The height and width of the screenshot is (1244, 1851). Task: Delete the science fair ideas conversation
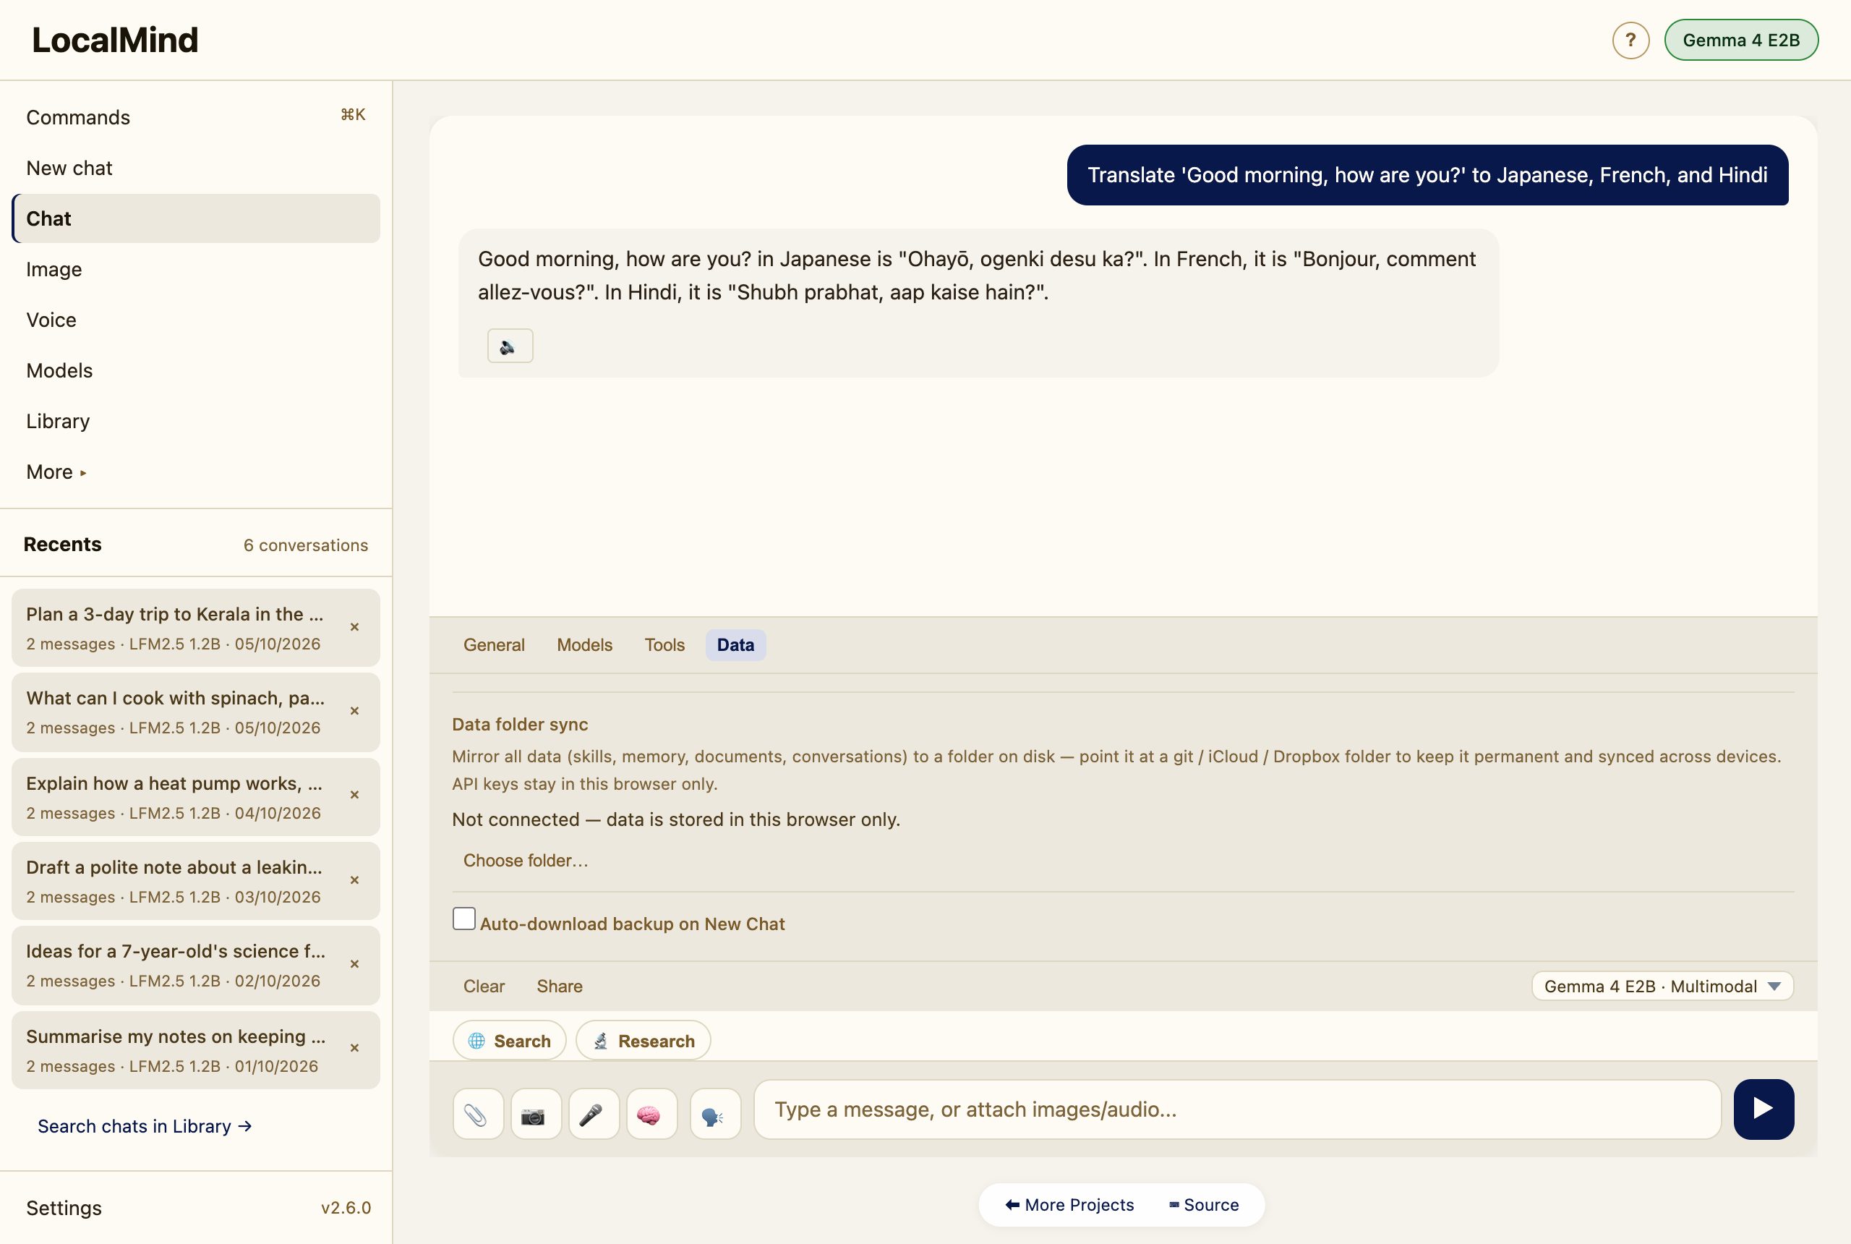(x=354, y=965)
